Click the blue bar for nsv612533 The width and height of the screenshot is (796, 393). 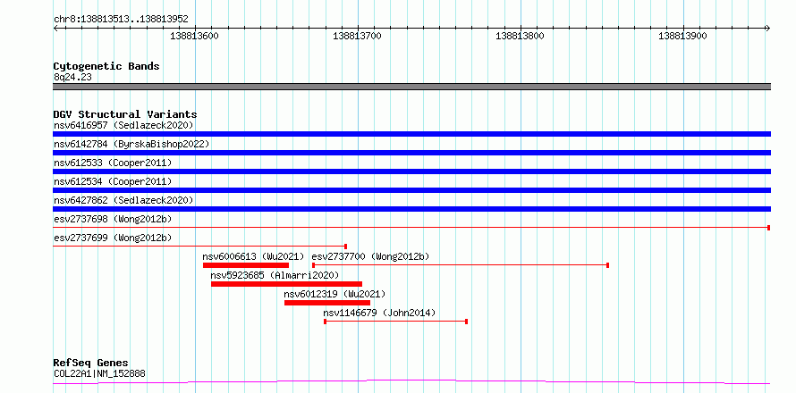click(x=411, y=171)
